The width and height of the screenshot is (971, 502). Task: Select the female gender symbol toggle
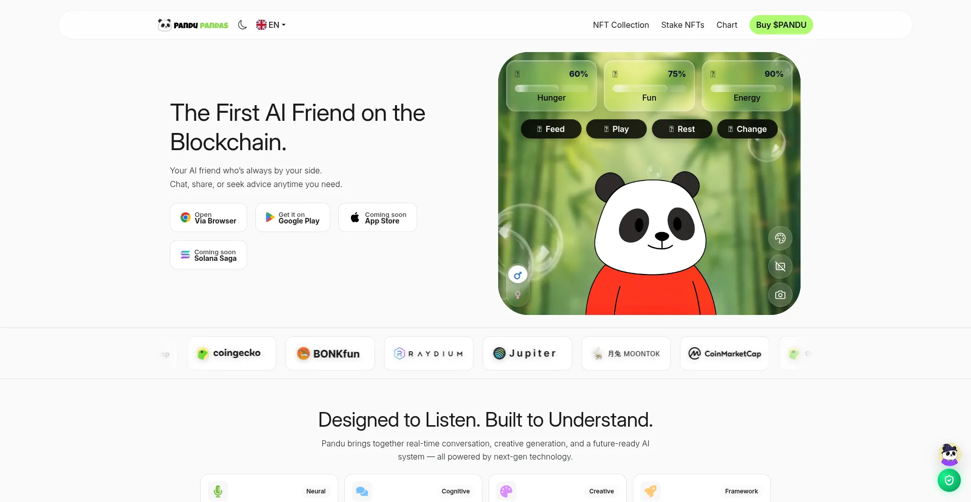pyautogui.click(x=517, y=295)
